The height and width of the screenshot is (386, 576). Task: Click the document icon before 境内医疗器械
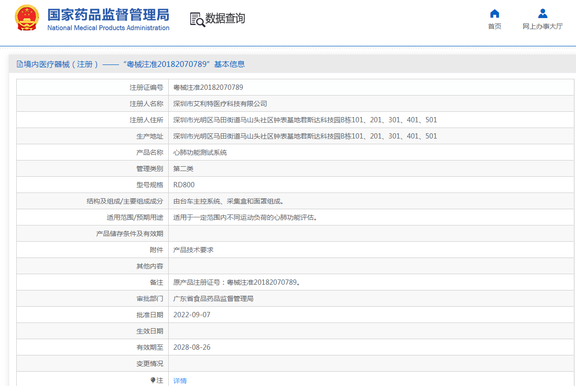point(20,64)
